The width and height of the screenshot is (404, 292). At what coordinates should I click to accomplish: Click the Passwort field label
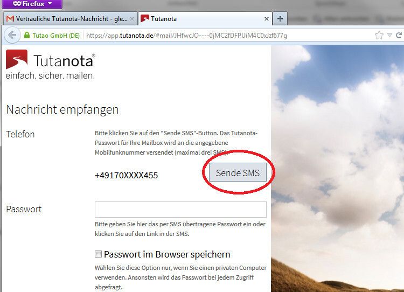(24, 209)
